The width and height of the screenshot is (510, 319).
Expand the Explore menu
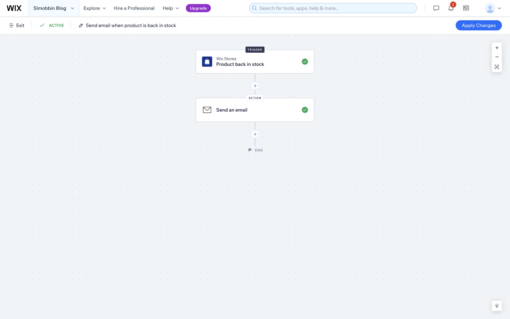(x=95, y=8)
